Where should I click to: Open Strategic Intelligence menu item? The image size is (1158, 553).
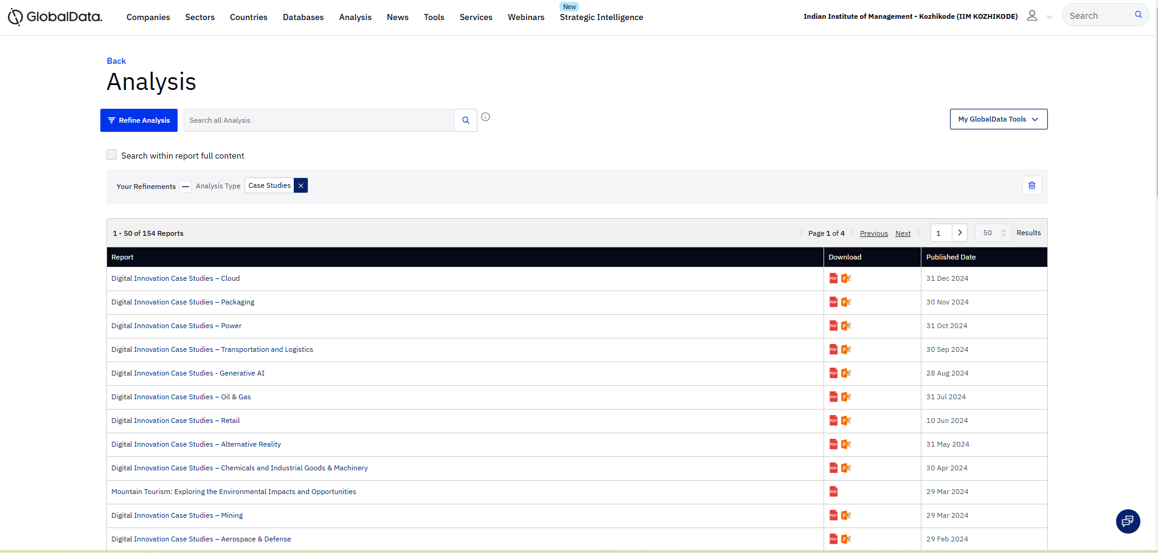[x=601, y=17]
